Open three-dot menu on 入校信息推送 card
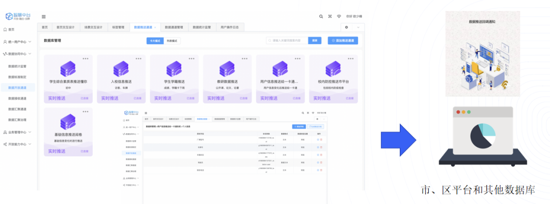The width and height of the screenshot is (550, 204). (139, 59)
